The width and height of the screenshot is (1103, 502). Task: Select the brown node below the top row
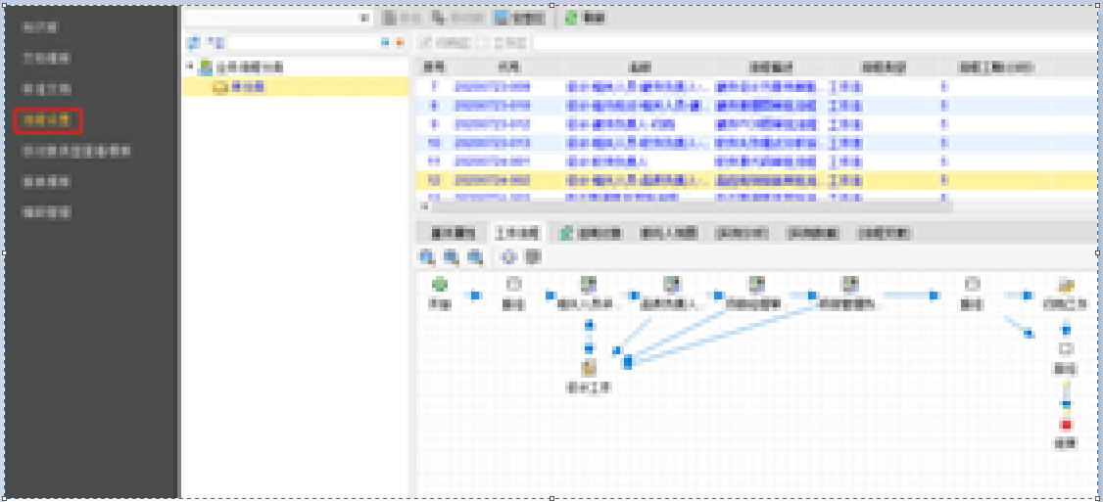pyautogui.click(x=588, y=369)
